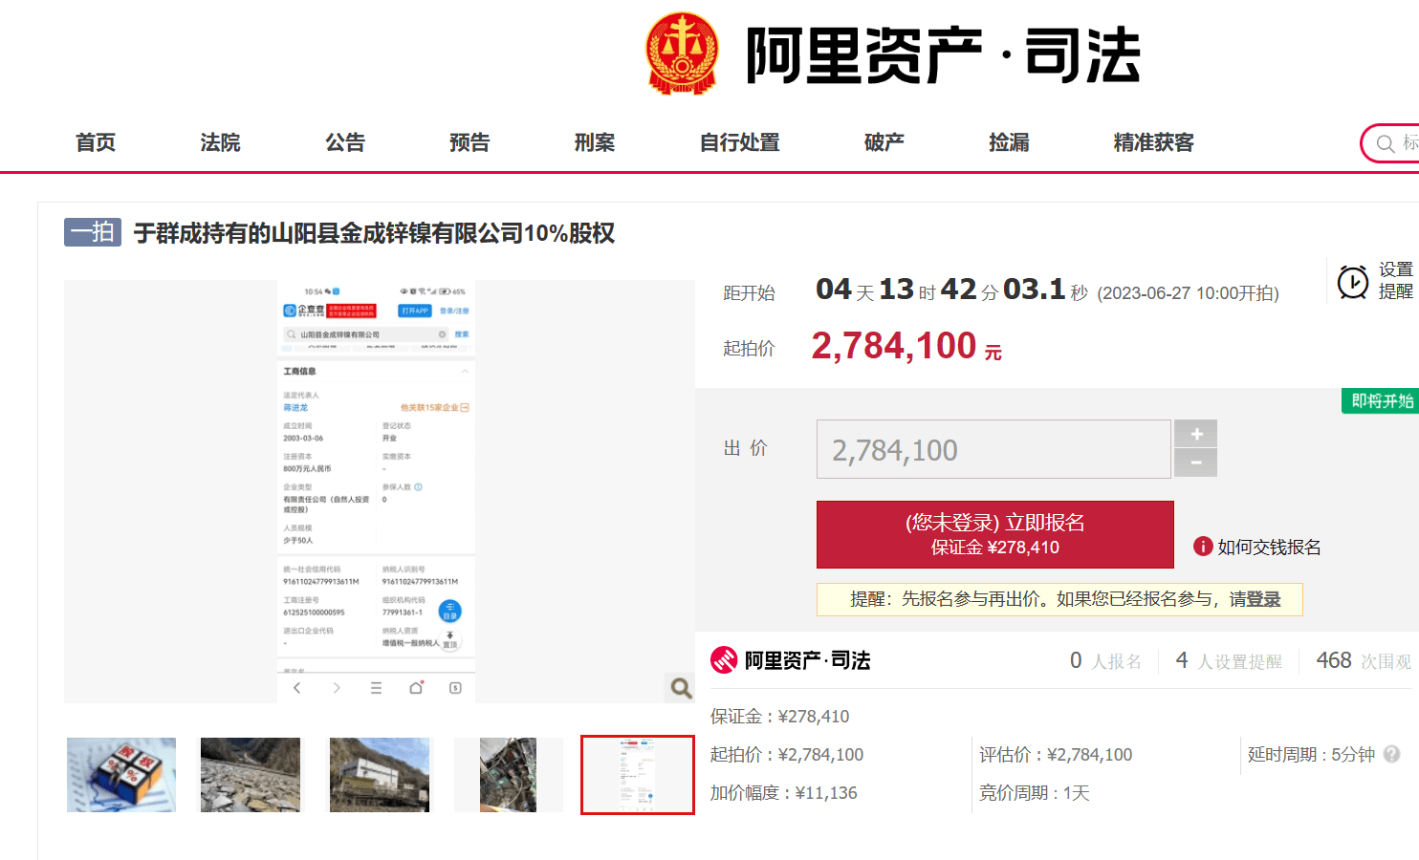Image resolution: width=1419 pixels, height=860 pixels.
Task: Click 竞价周期：1天 text
Action: click(x=1035, y=793)
